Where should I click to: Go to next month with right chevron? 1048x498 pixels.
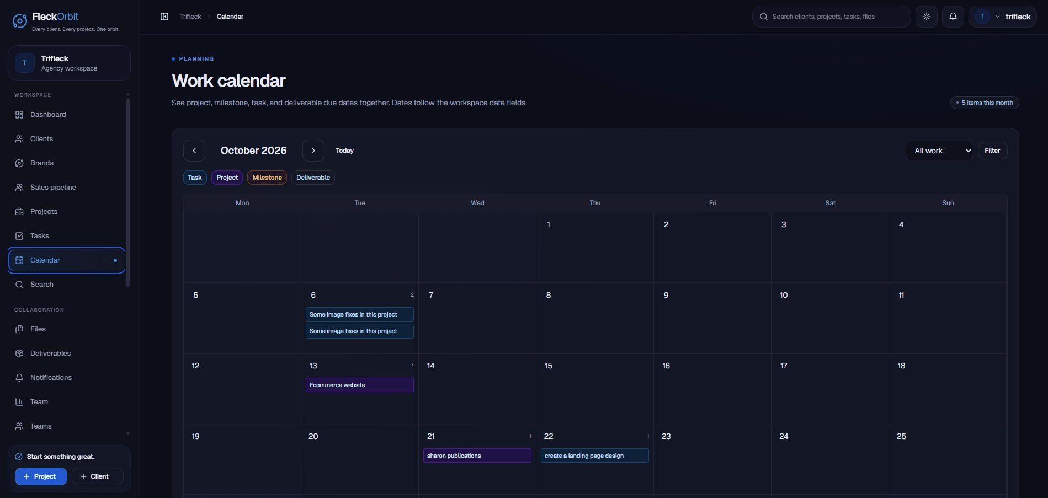313,151
